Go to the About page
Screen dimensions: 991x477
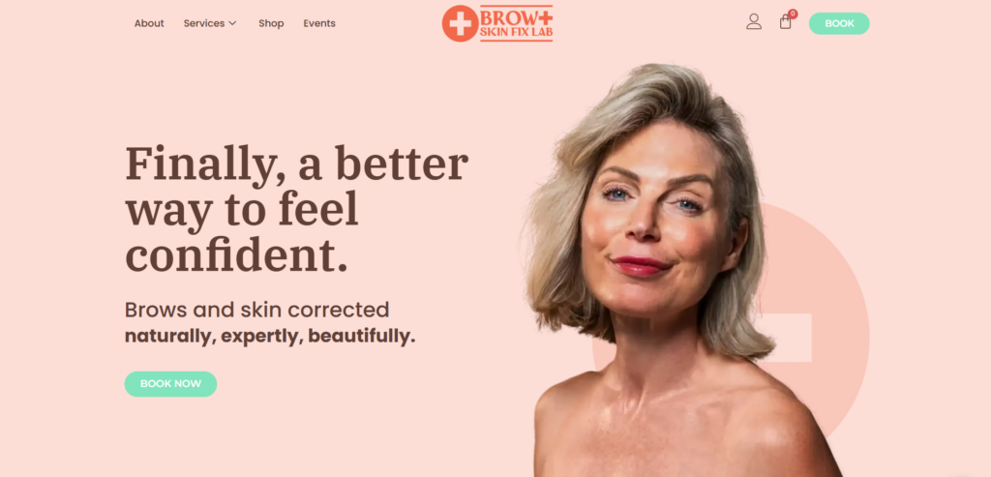tap(149, 23)
